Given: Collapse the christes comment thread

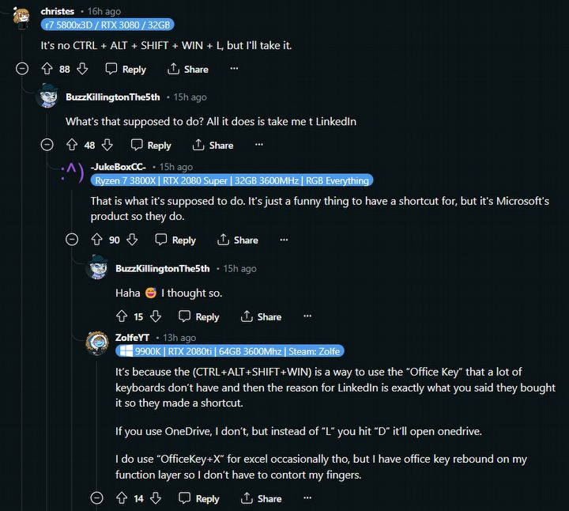Looking at the screenshot, I should click(22, 70).
